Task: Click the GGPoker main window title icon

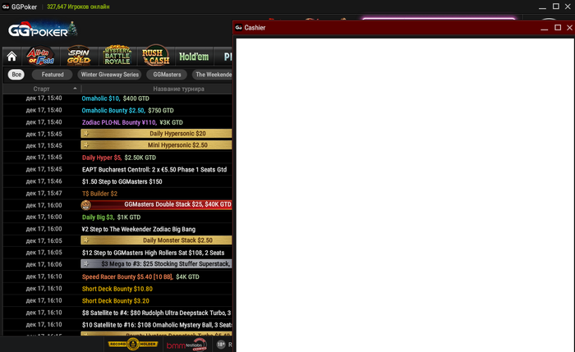Action: (x=6, y=7)
